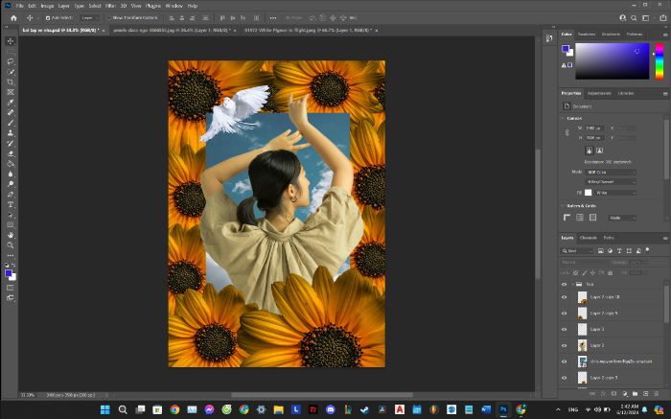The width and height of the screenshot is (671, 419).
Task: Click the new adjustment layer icon
Action: coord(624,393)
